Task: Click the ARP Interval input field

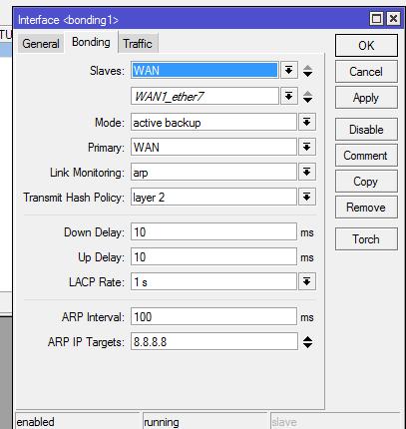Action: tap(213, 316)
